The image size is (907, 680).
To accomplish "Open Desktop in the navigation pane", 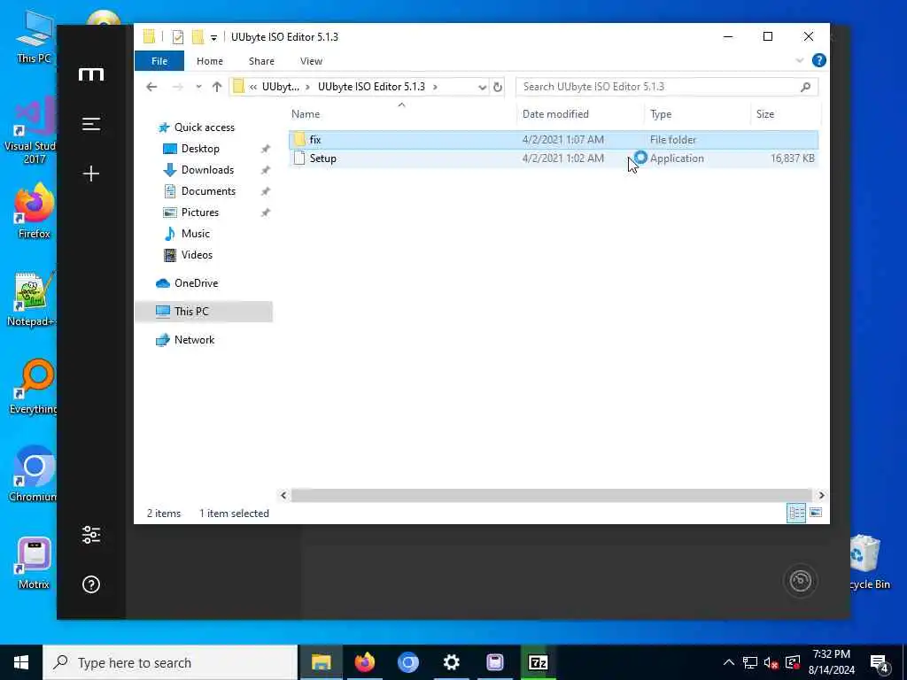I will (200, 149).
